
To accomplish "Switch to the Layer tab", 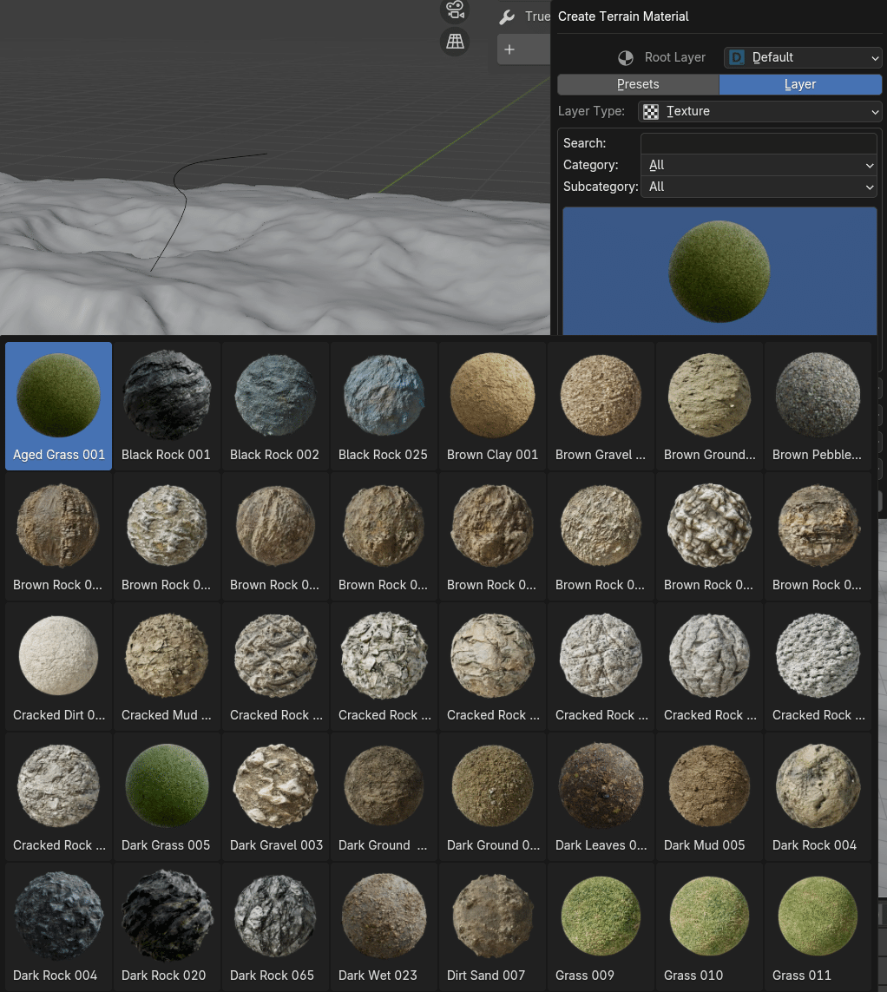I will click(x=799, y=84).
